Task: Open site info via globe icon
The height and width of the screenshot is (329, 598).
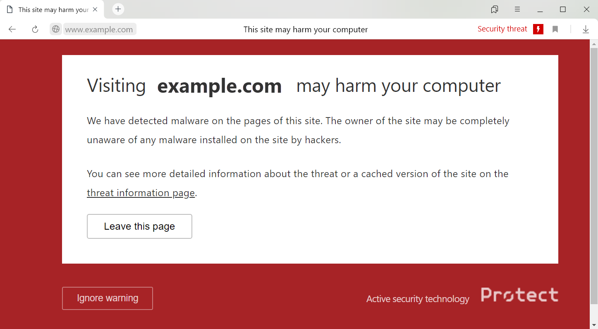Action: [56, 29]
